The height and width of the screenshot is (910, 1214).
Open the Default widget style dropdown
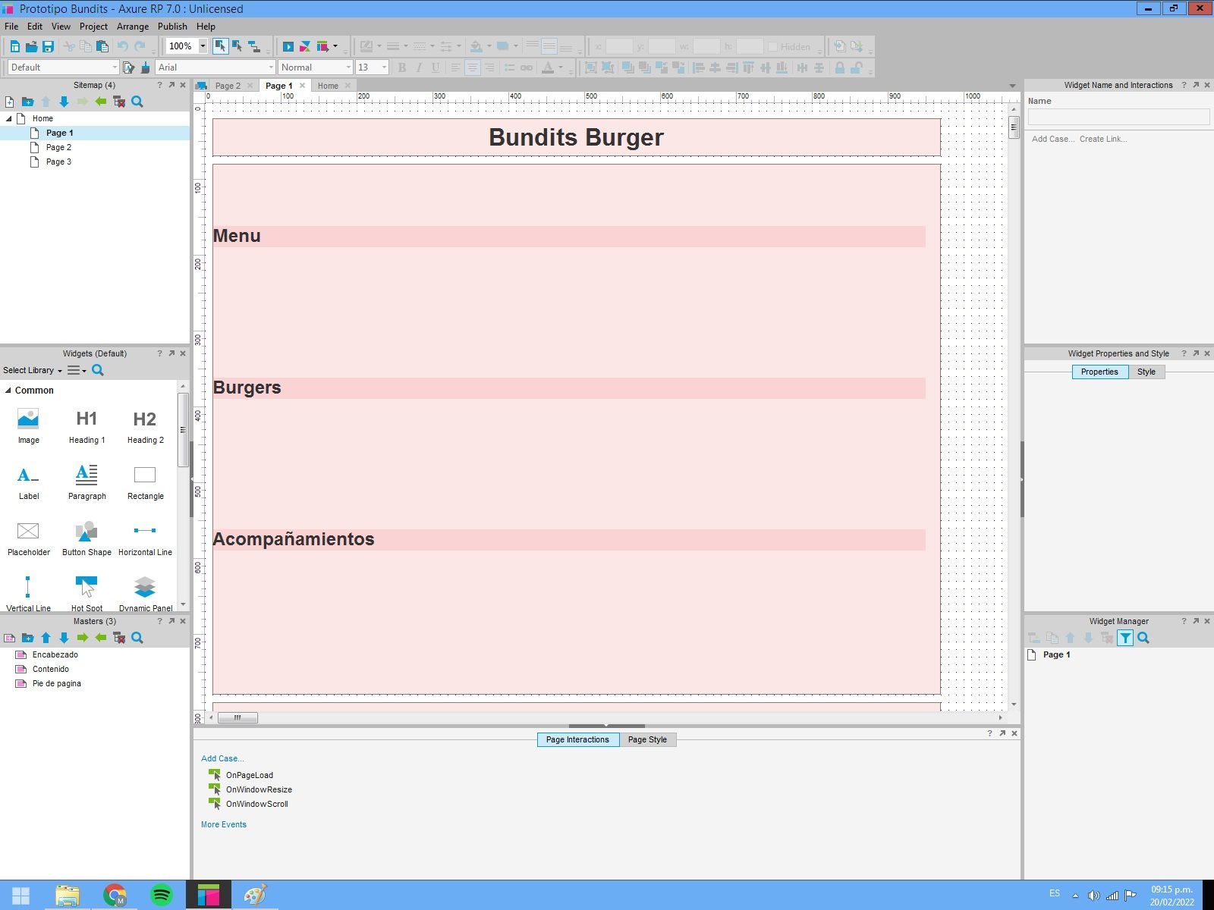115,67
